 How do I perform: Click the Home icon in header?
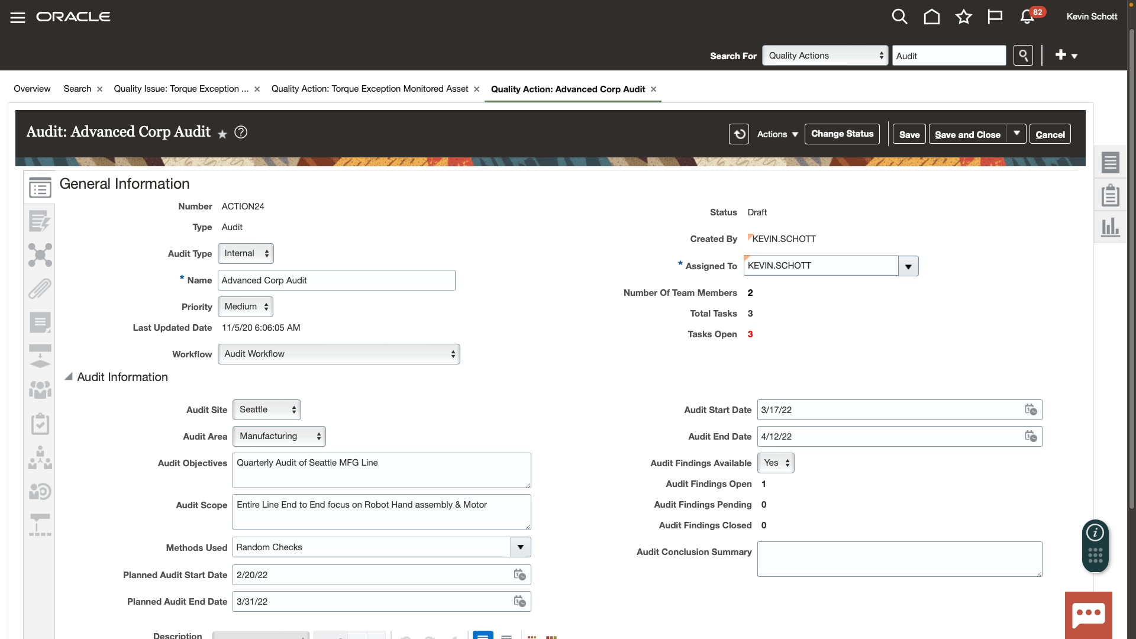[932, 17]
